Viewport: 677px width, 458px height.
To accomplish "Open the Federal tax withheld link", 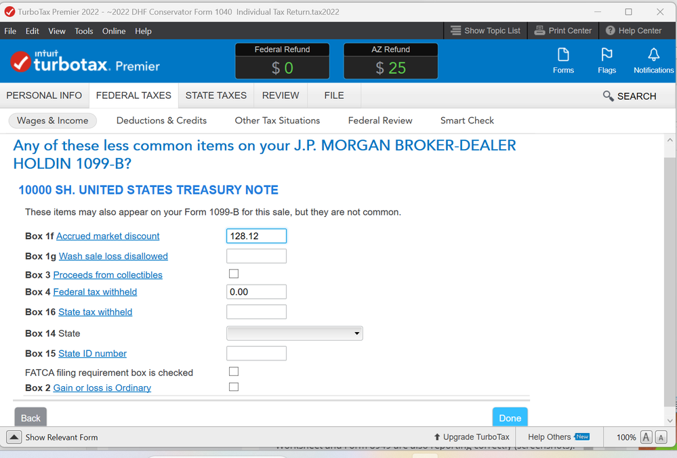I will pyautogui.click(x=95, y=292).
